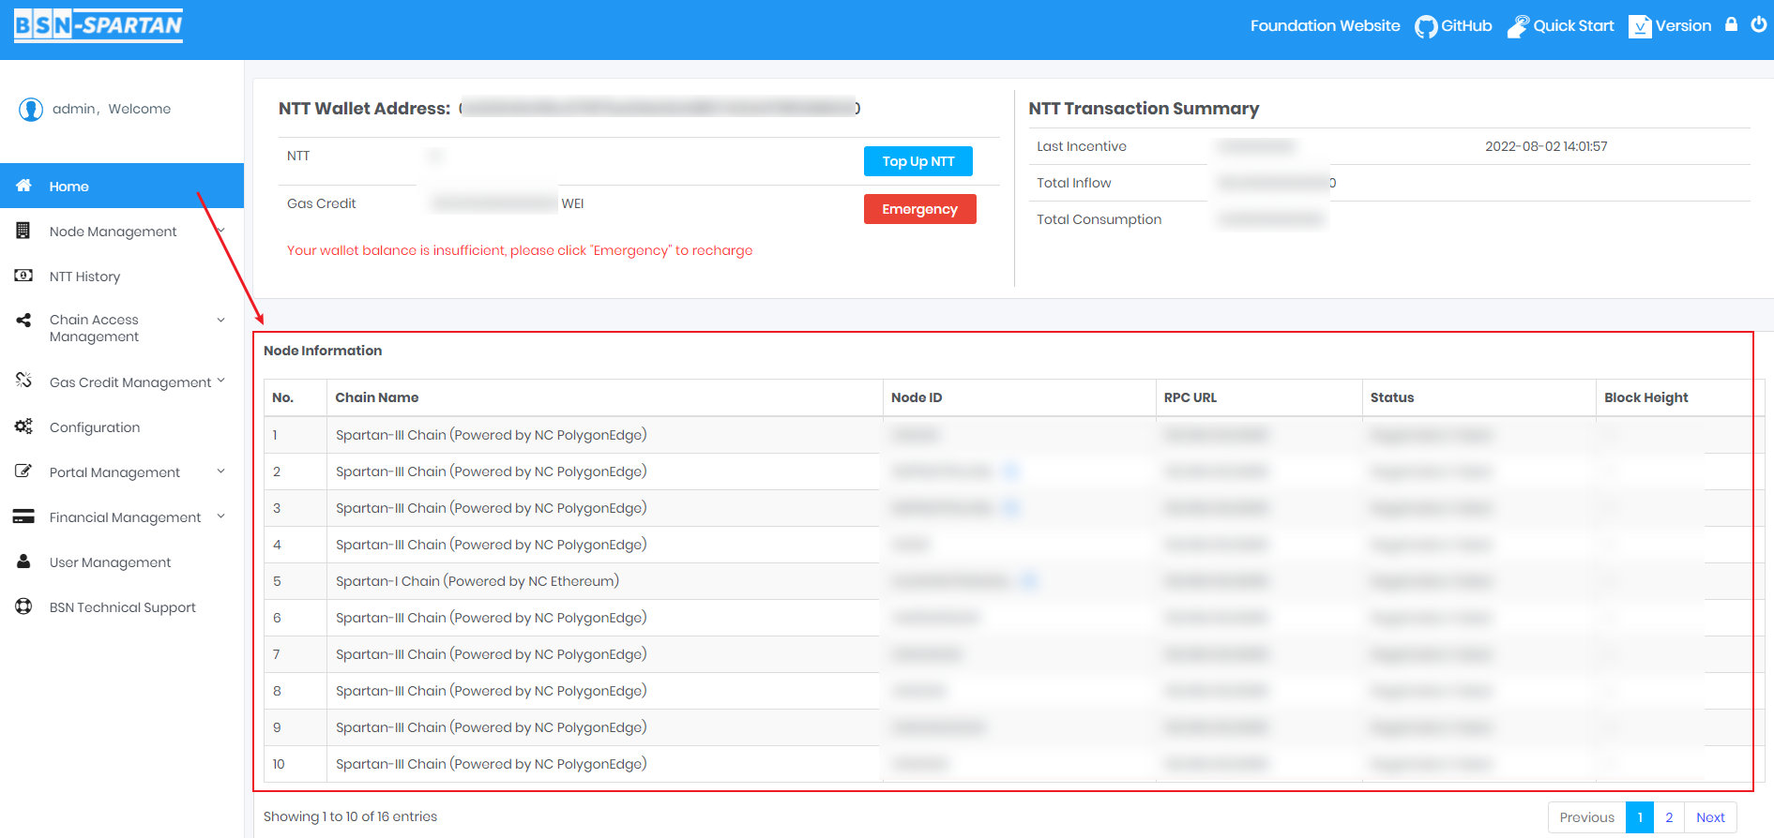Click the admin user avatar icon
This screenshot has width=1774, height=838.
click(x=31, y=110)
